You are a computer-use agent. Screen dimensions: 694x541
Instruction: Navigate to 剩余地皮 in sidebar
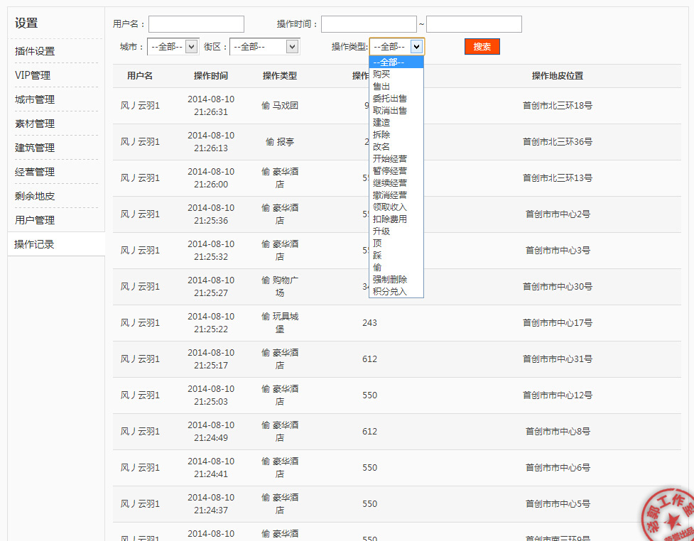[x=35, y=196]
